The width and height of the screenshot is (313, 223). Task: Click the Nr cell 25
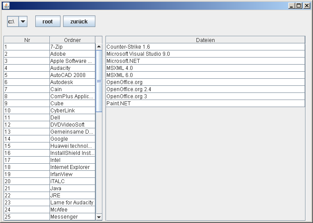27,217
